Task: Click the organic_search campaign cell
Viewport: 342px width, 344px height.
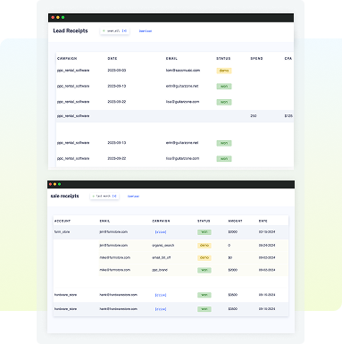Action: 163,246
